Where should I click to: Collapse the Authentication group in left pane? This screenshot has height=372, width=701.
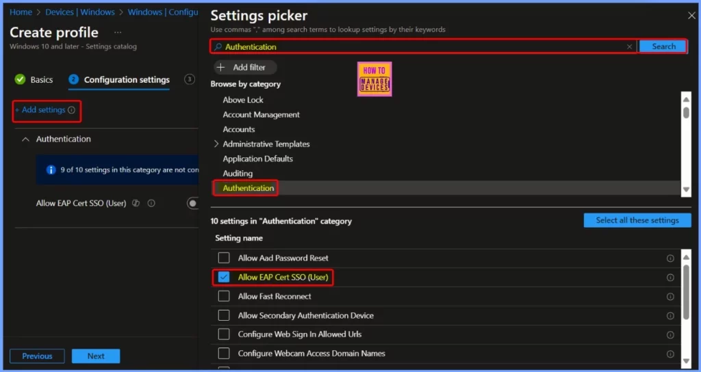click(x=25, y=139)
